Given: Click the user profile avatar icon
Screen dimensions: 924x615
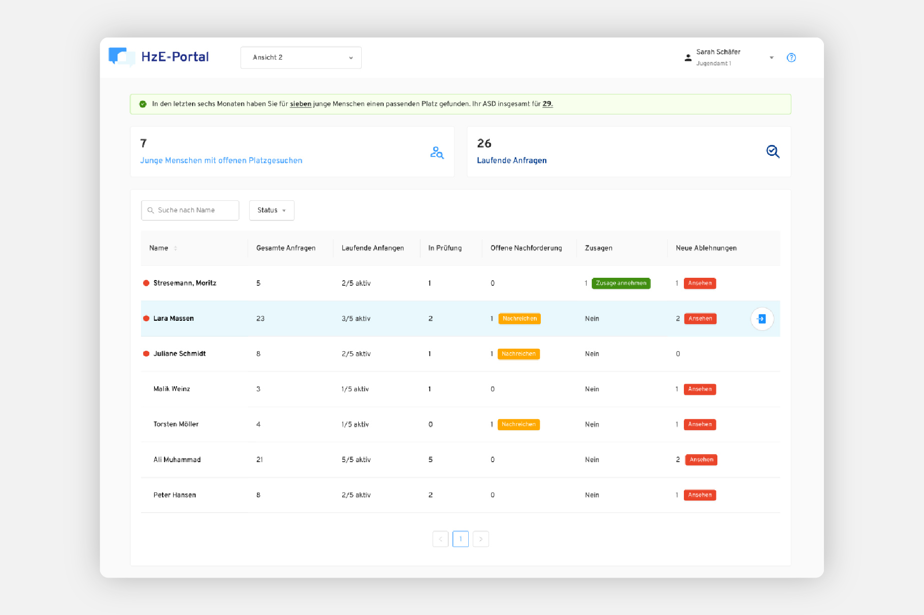Looking at the screenshot, I should 688,57.
